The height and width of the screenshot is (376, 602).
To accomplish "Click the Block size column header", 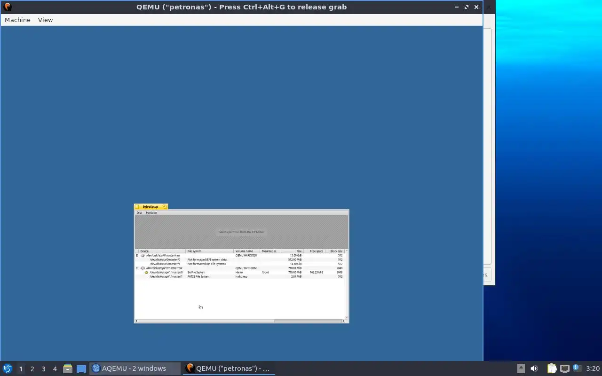I will [335, 251].
